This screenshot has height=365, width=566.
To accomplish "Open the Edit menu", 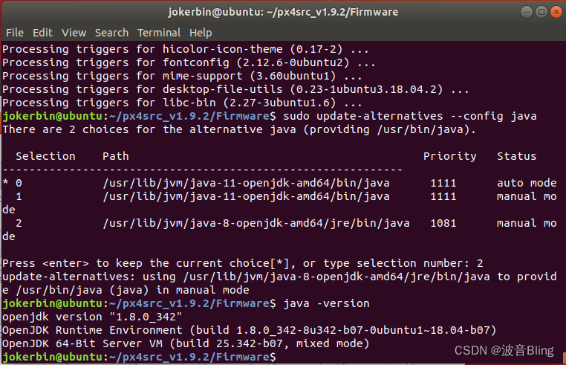I will [42, 33].
